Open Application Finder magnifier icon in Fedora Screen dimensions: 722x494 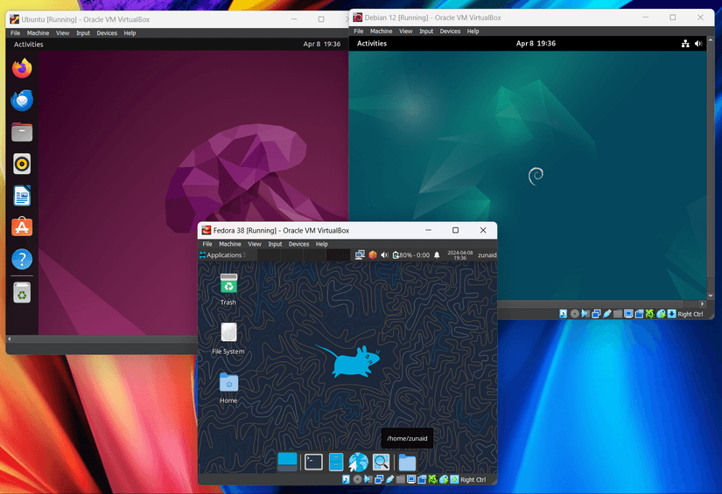[381, 463]
